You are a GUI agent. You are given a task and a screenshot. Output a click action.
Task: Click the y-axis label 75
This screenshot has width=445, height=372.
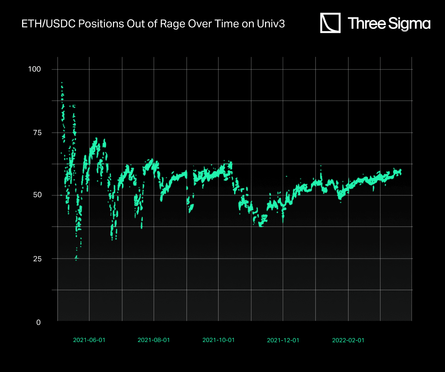[x=37, y=133]
